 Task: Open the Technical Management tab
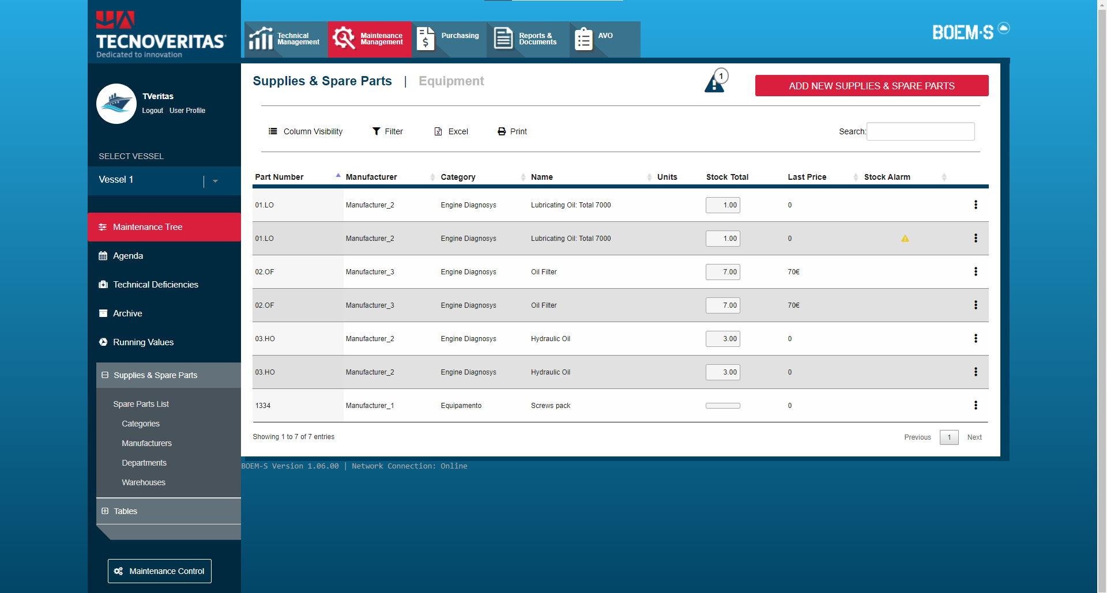(x=285, y=39)
